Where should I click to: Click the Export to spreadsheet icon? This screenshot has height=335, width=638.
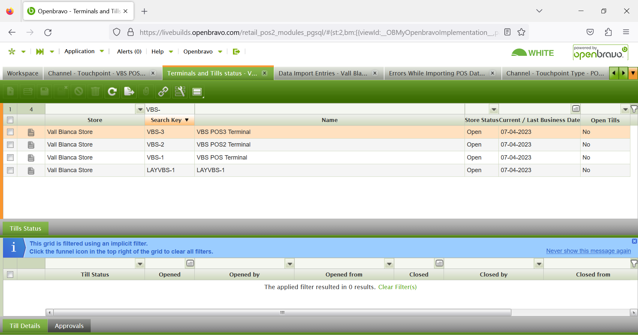(129, 91)
